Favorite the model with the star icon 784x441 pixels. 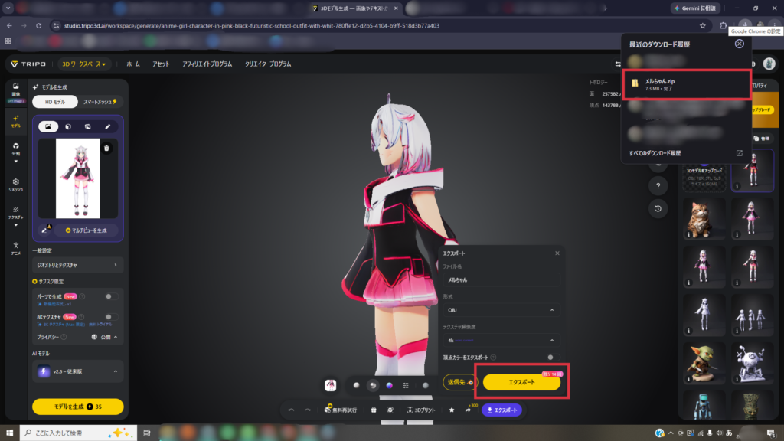(x=452, y=410)
